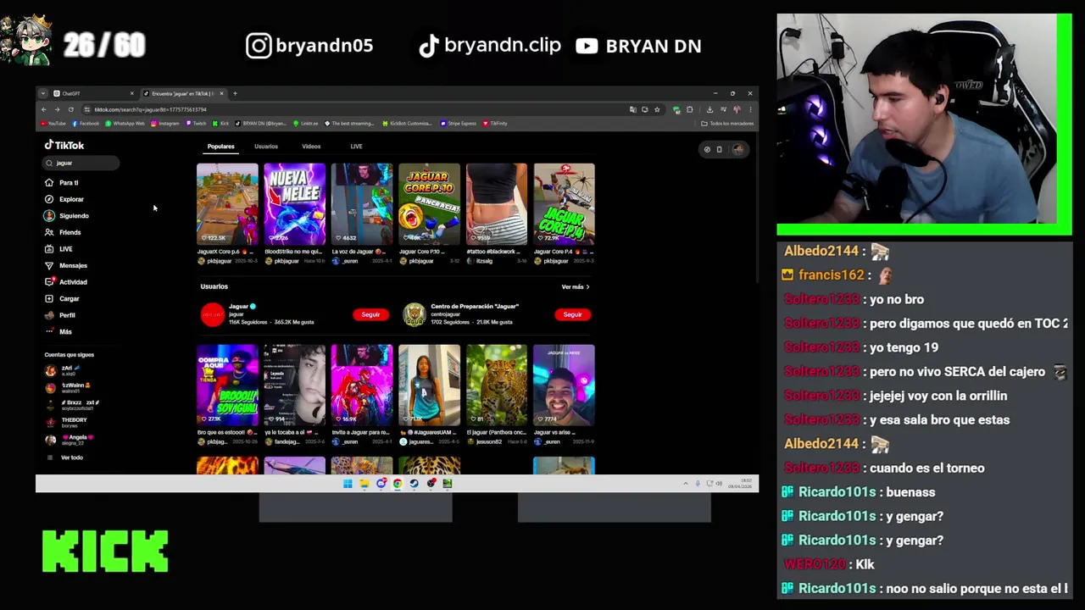
Task: Open El jaguar (Panthera onca) video
Action: (x=496, y=385)
